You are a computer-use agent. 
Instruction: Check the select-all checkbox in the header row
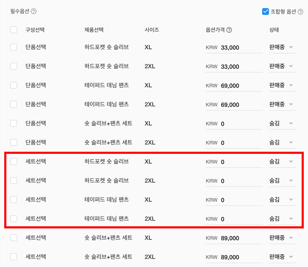click(x=14, y=30)
